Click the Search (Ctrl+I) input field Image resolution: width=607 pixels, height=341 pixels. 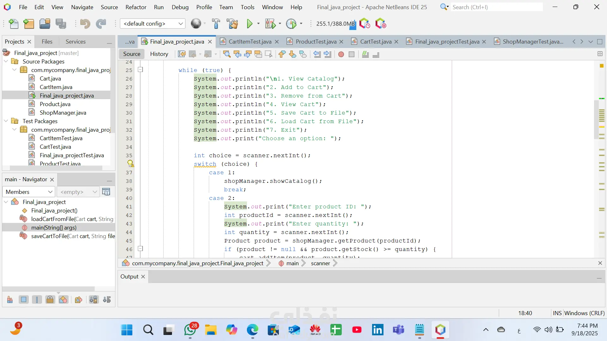(x=496, y=7)
